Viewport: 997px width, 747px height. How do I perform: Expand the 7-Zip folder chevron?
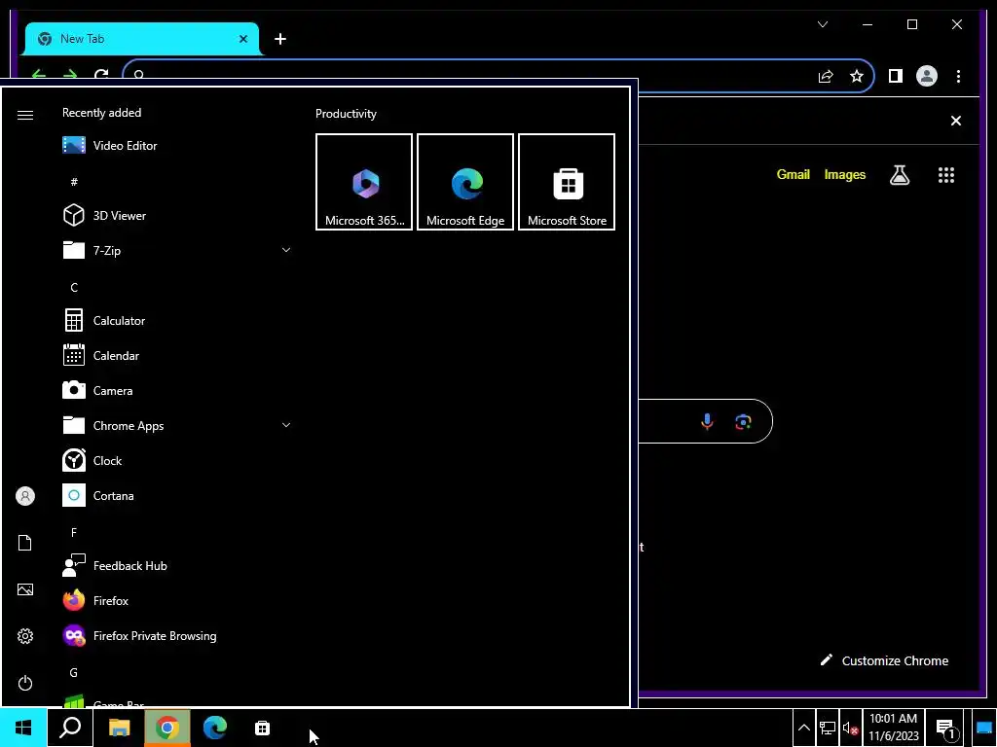[x=286, y=250]
